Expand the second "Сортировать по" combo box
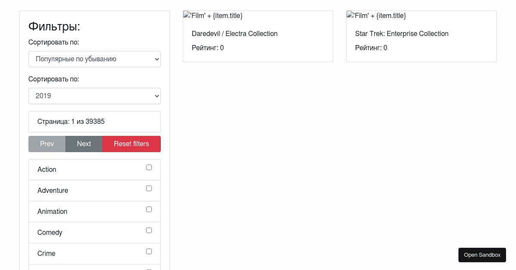The image size is (516, 270). 95,96
